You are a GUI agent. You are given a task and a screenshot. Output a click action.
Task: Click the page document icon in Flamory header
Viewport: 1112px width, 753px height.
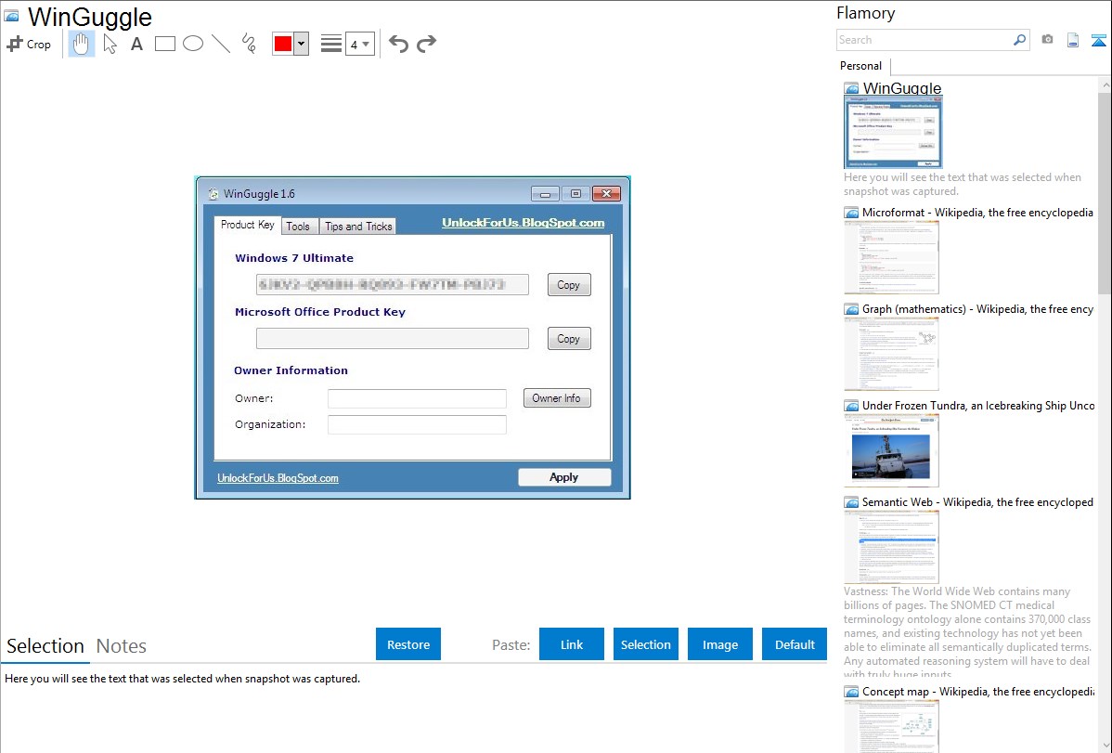coord(1073,41)
